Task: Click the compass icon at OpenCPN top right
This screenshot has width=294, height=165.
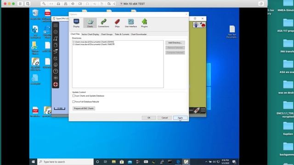Action: click(196, 25)
